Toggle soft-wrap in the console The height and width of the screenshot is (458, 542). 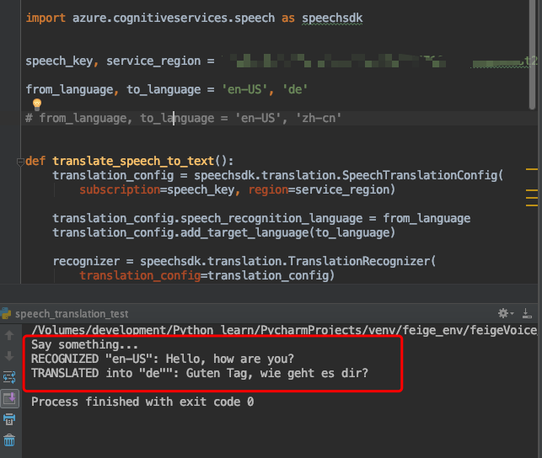(x=9, y=377)
